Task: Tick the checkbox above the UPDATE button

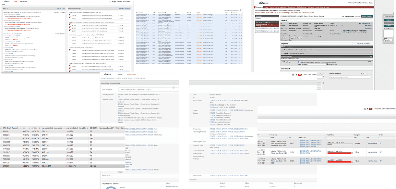Action: tap(385, 16)
